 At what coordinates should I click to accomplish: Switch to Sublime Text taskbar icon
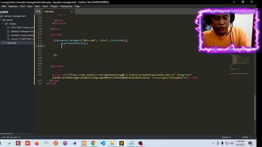pyautogui.click(x=122, y=143)
